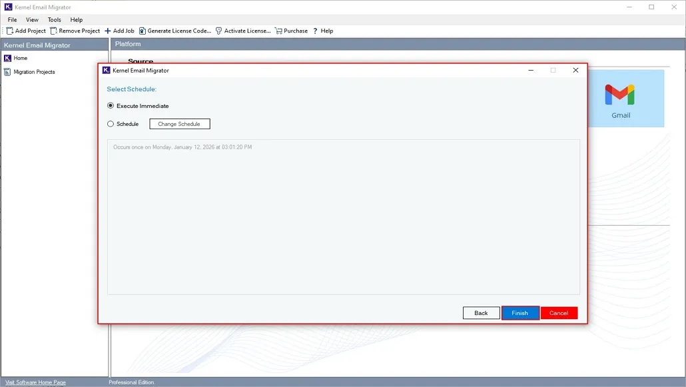
Task: Click the Change Schedule button
Action: point(179,123)
